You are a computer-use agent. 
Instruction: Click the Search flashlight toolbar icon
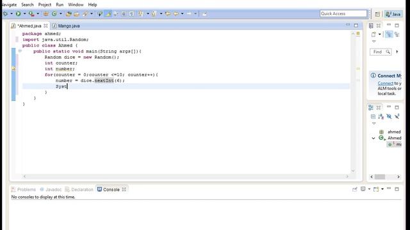[x=85, y=13]
